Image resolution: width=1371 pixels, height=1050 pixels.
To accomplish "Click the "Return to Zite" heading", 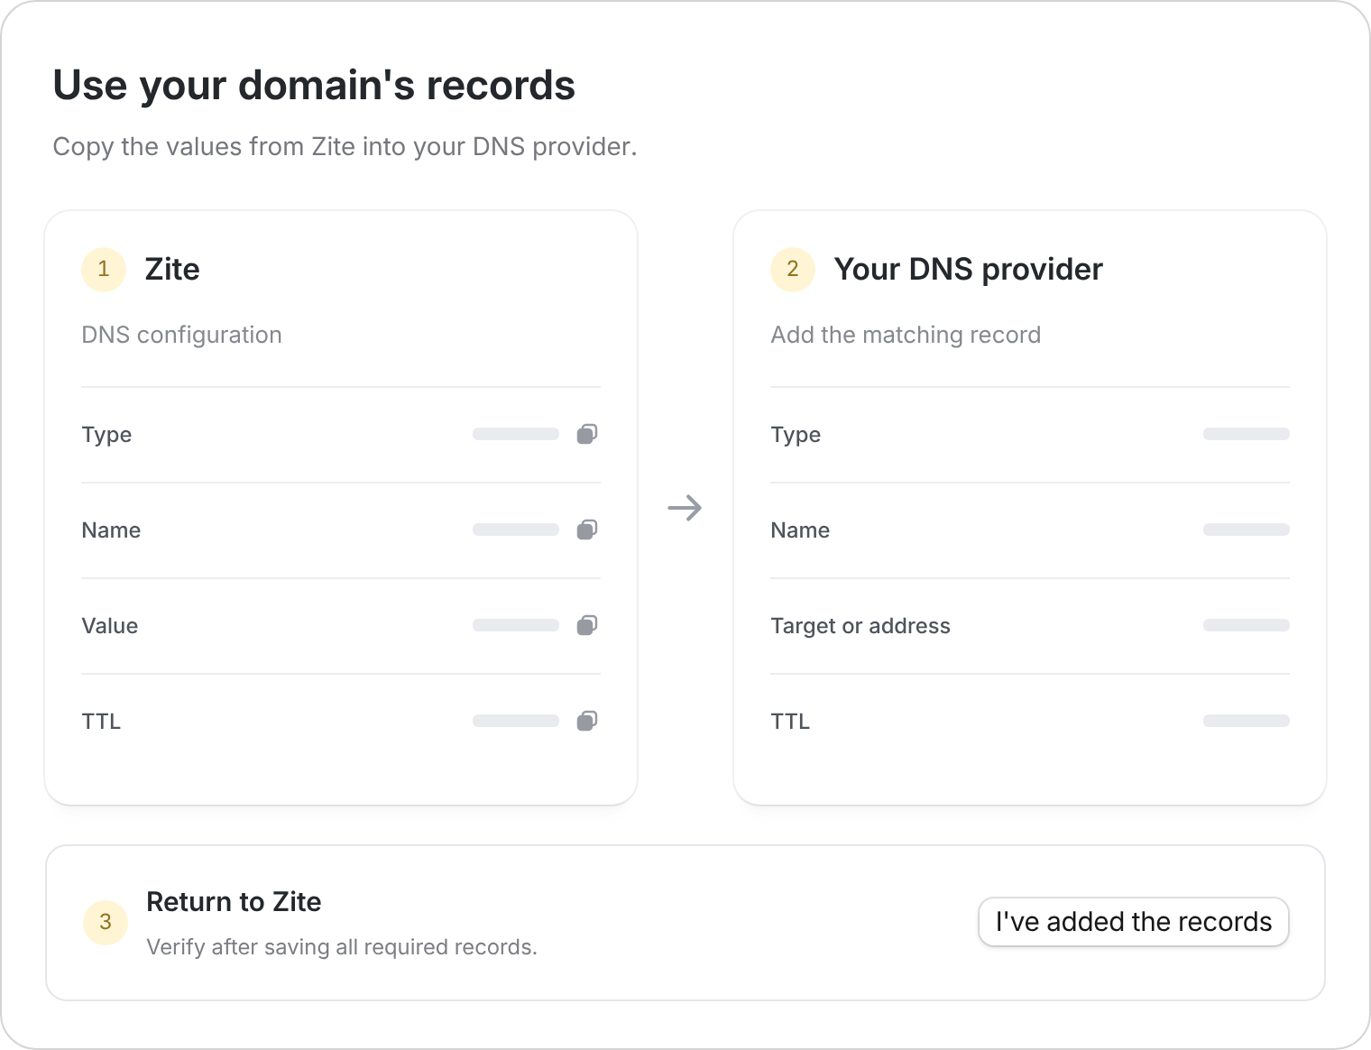I will tap(234, 901).
